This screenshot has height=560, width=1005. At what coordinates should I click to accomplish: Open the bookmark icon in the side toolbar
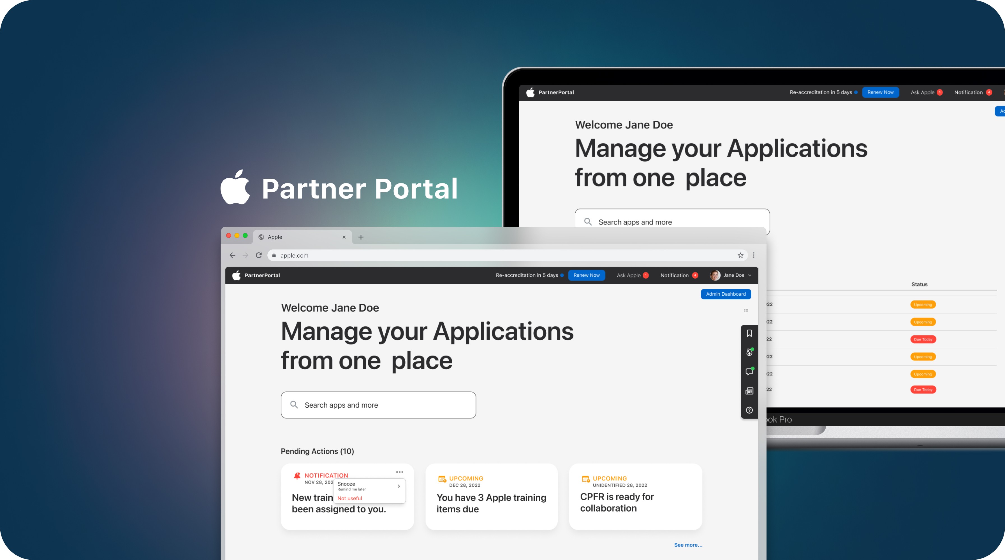[x=749, y=333]
